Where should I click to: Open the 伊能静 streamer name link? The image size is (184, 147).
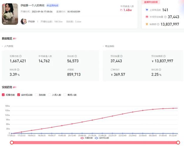coord(31,22)
